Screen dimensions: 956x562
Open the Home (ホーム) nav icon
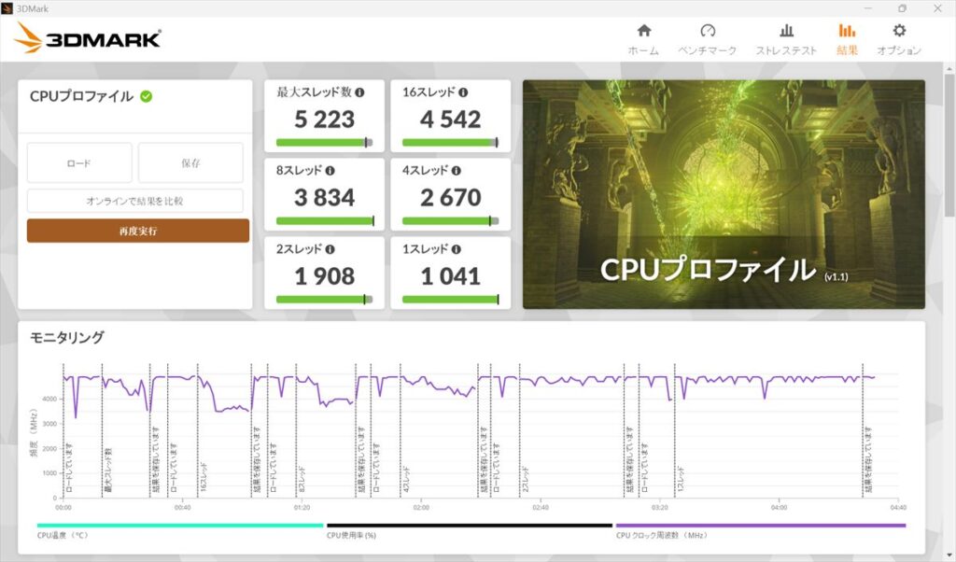coord(644,31)
